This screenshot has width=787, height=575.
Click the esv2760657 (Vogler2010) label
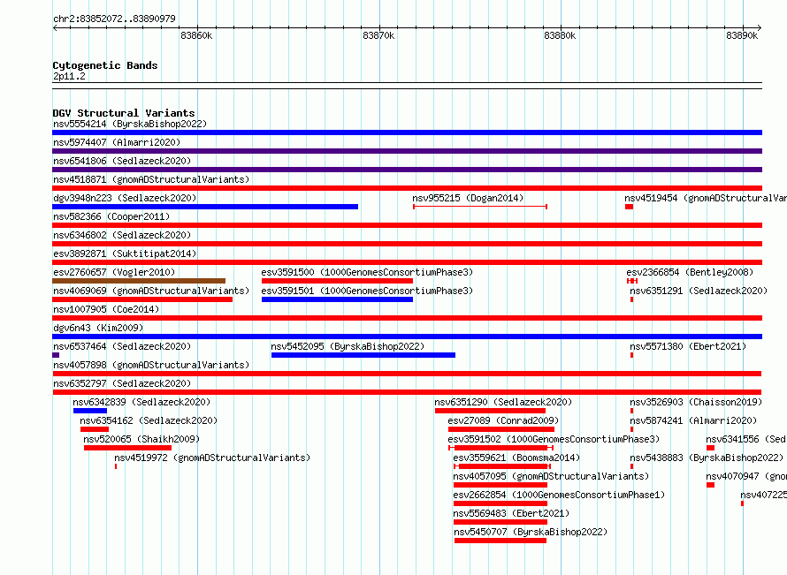coord(114,272)
